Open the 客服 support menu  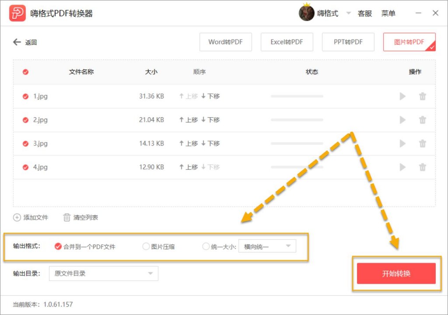[x=365, y=14]
